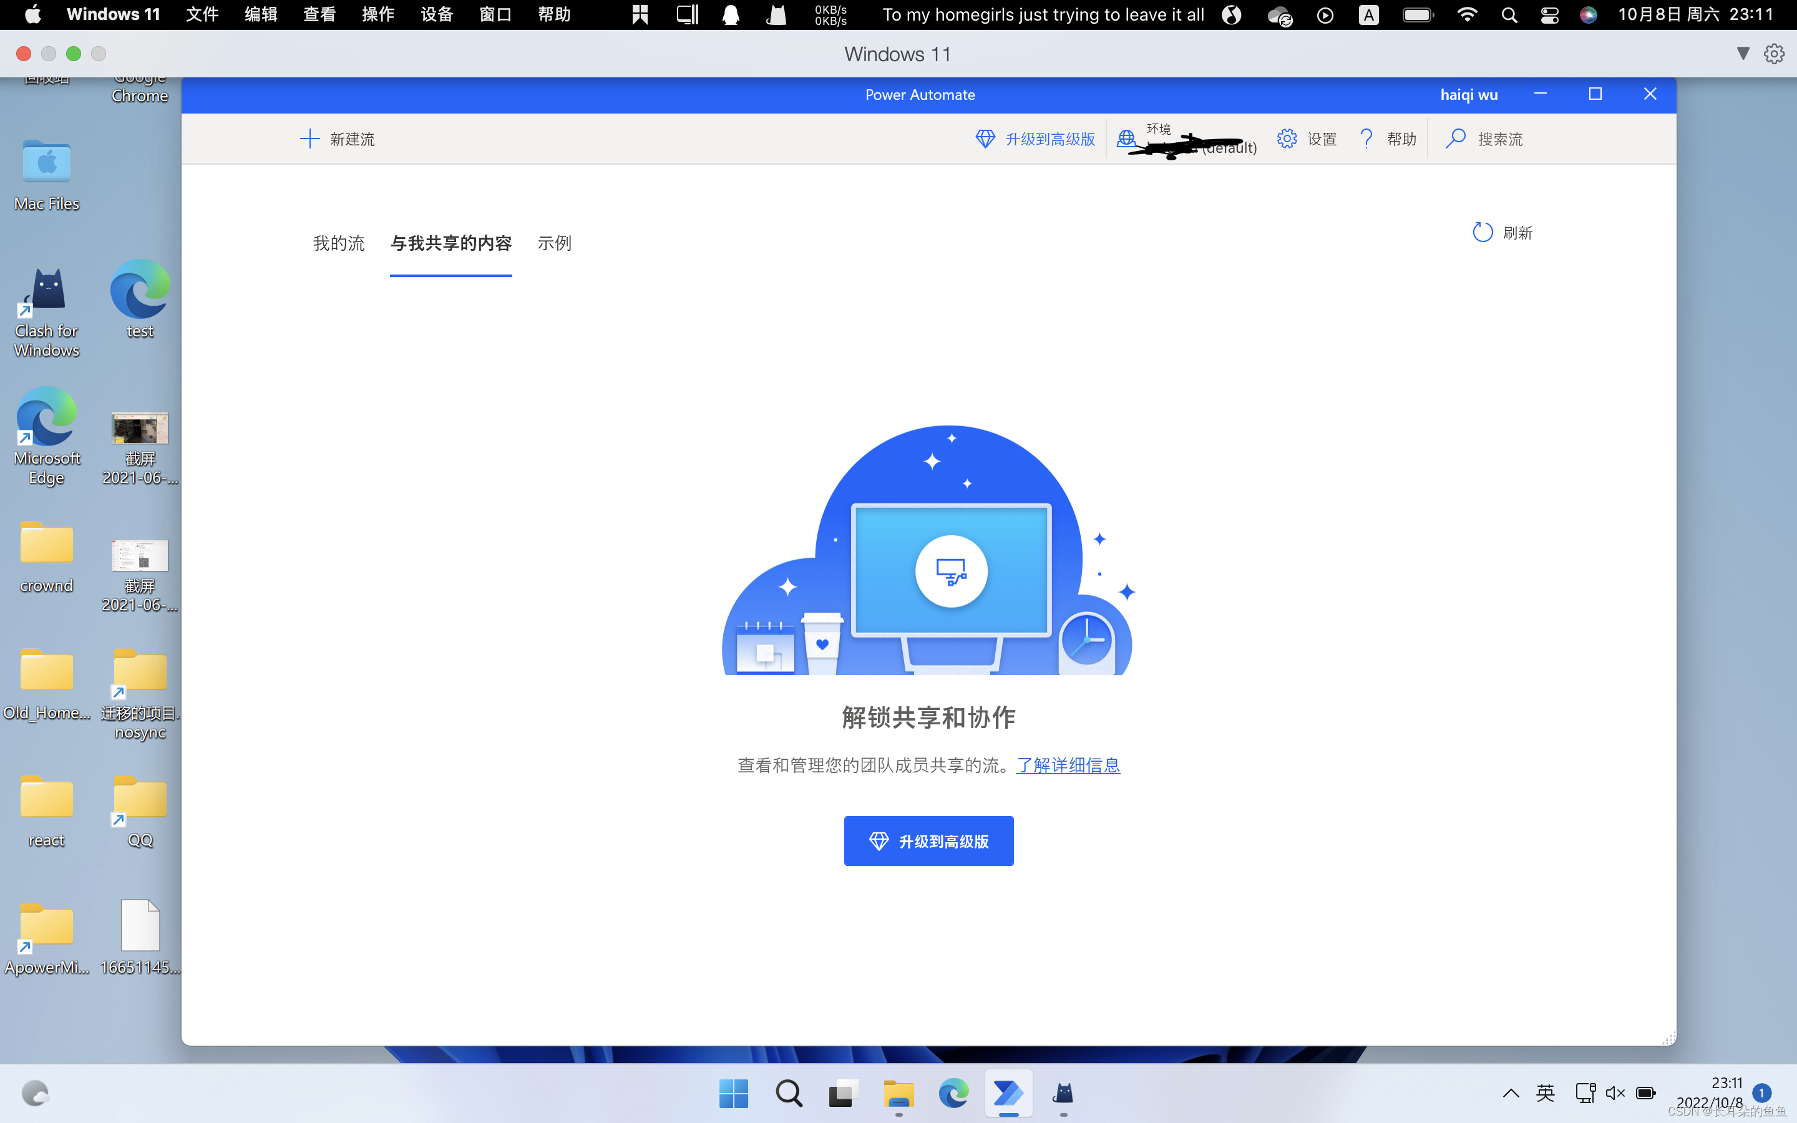
Task: Launch Microsoft Edge from the taskbar
Action: click(953, 1093)
